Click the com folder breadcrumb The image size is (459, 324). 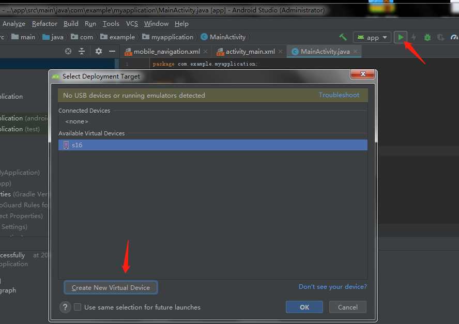click(x=82, y=37)
